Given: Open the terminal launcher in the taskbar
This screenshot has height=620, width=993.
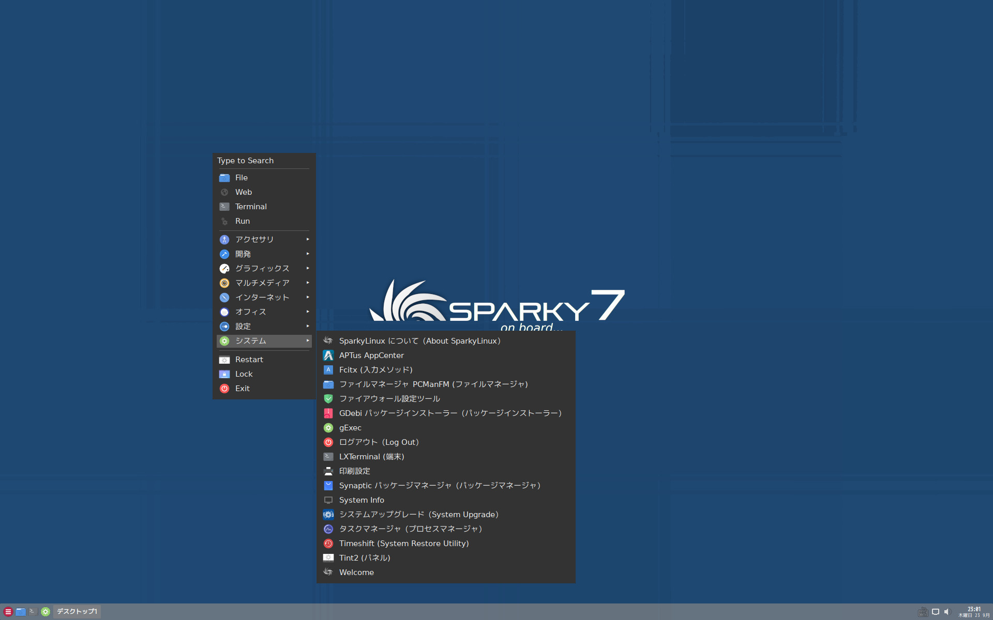Looking at the screenshot, I should tap(33, 612).
